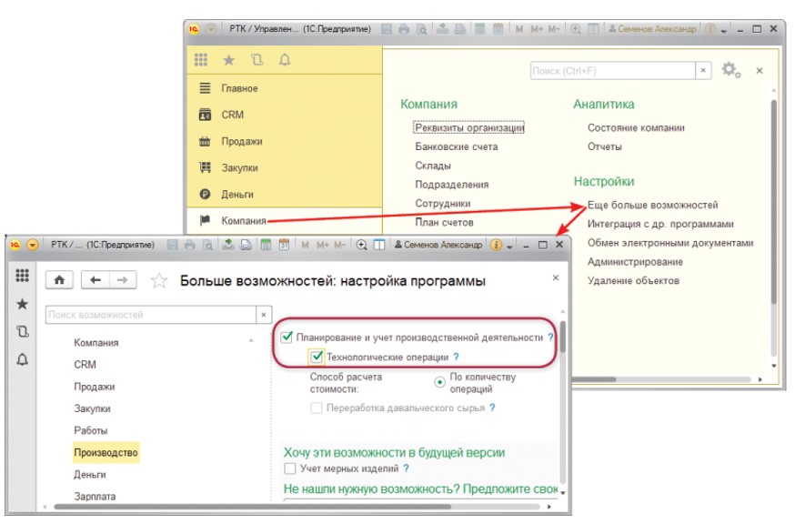Click the calculator icon in front window toolbar

coord(267,245)
